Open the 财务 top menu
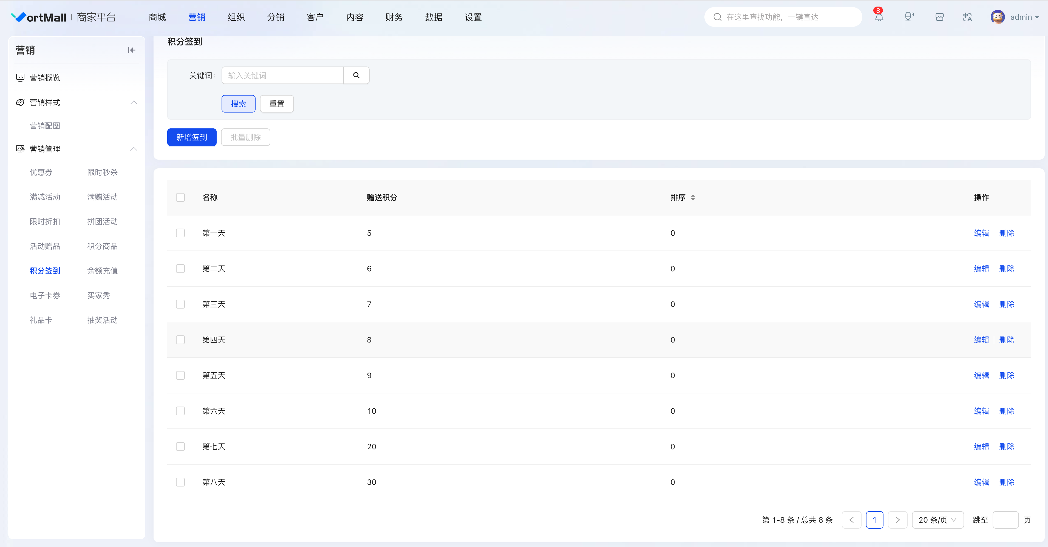This screenshot has width=1048, height=547. [394, 17]
